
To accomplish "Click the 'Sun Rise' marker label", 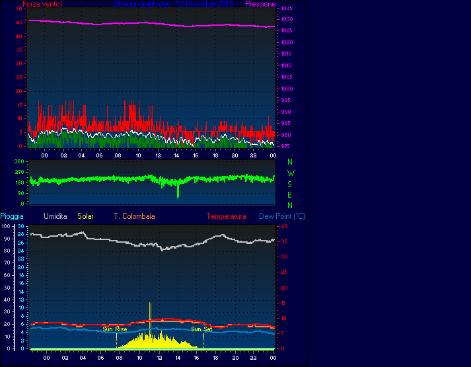I will point(115,329).
